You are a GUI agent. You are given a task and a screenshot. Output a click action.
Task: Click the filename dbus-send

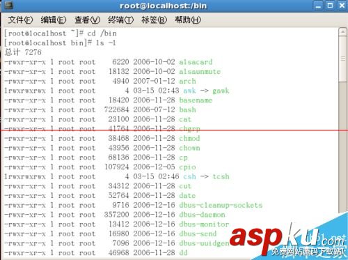pos(198,234)
